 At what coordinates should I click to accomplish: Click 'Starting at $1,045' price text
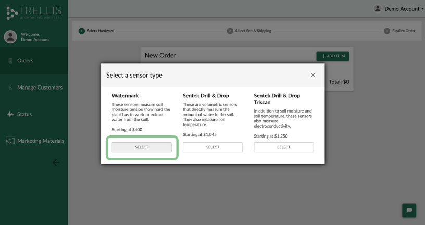[x=199, y=134]
